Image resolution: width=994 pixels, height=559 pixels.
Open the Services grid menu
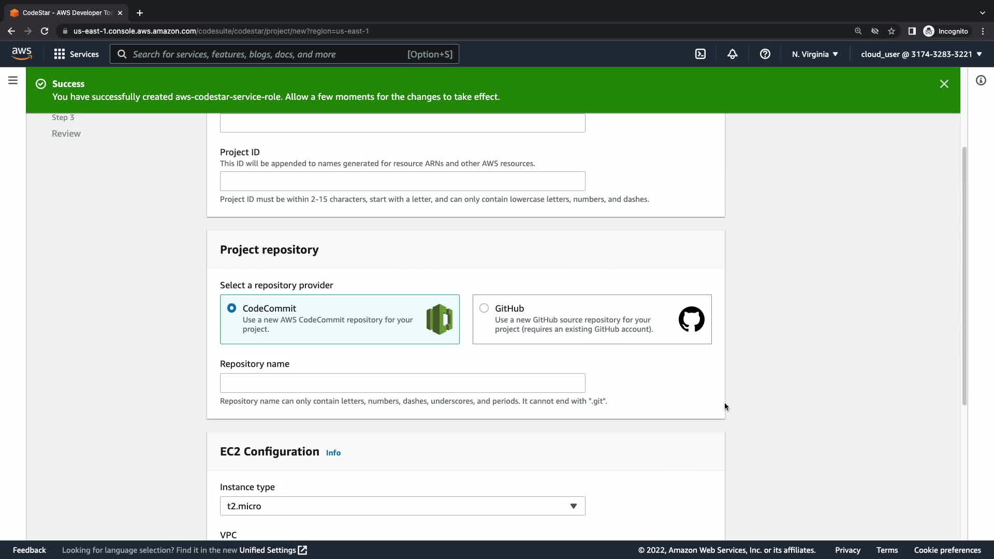click(76, 54)
